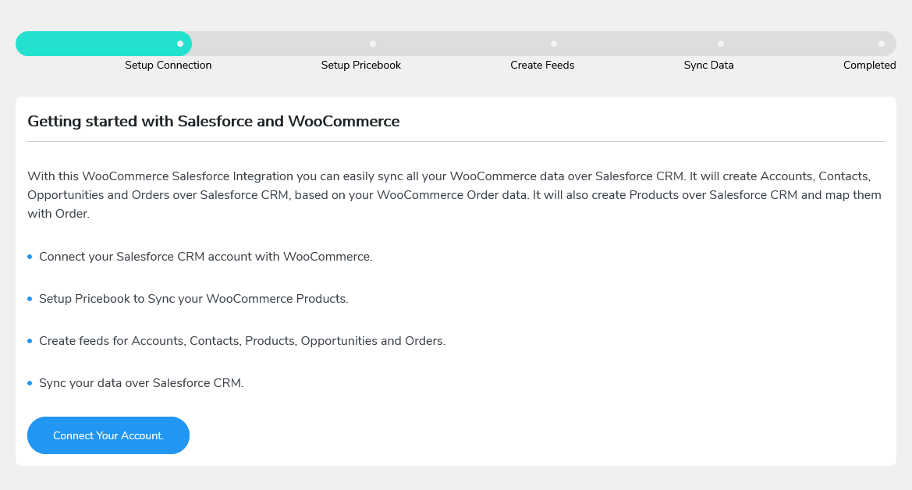The image size is (912, 490).
Task: Click the Sync your data bullet point
Action: 140,383
